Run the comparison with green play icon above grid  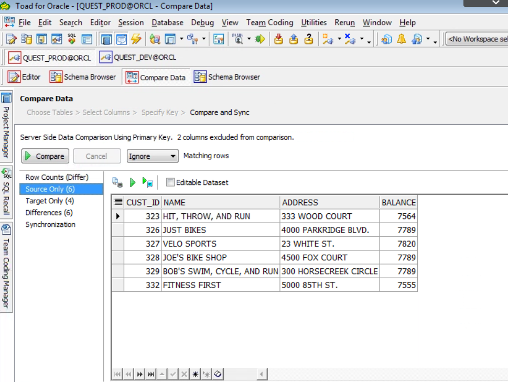(x=132, y=182)
